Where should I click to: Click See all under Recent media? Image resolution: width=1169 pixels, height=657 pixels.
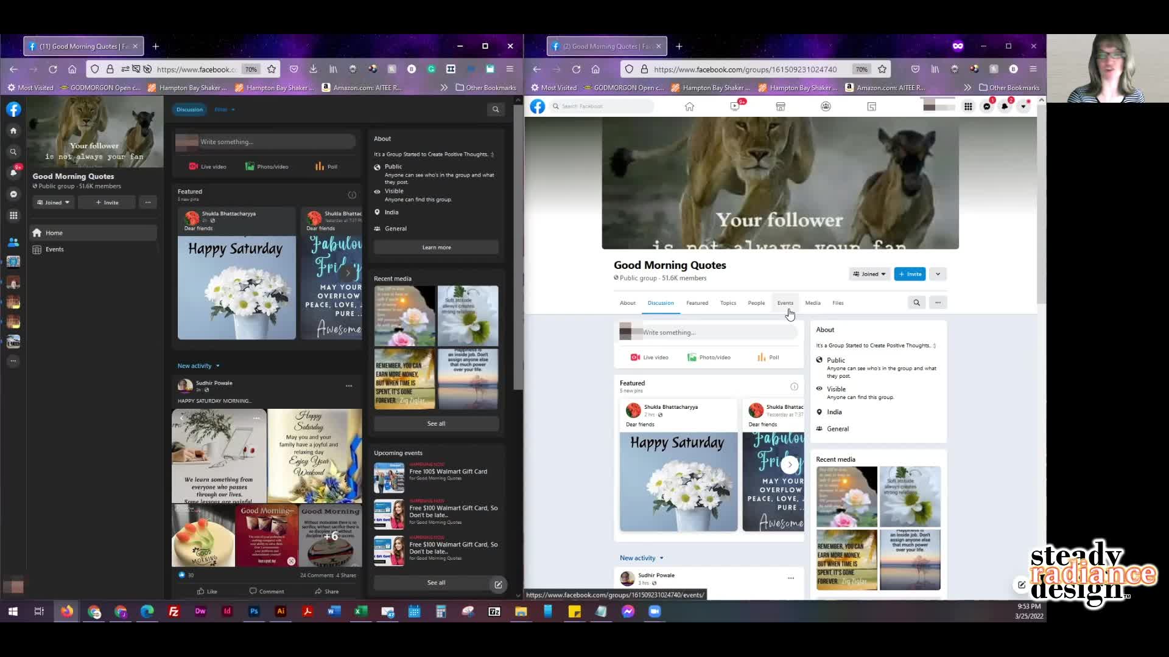point(437,423)
